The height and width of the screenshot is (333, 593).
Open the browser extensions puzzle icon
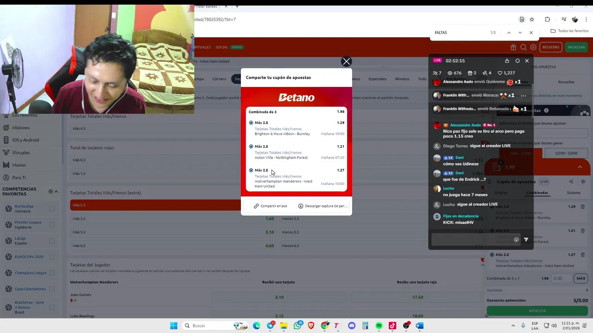tap(547, 19)
